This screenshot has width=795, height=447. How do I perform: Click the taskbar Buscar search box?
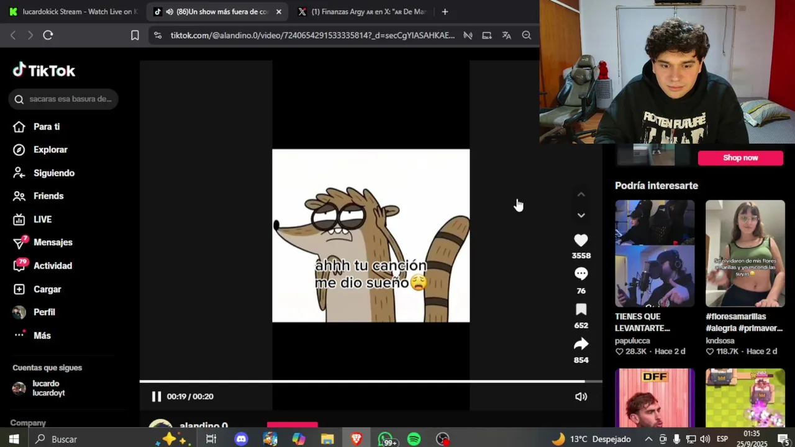[x=90, y=439]
